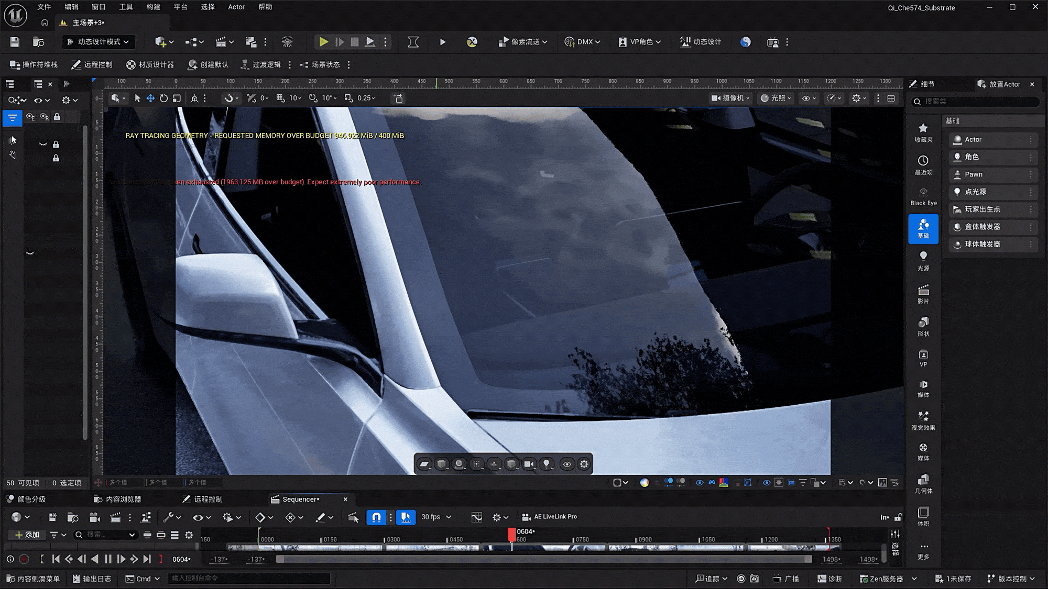This screenshot has width=1048, height=589.
Task: Toggle viewport game view eye icon
Action: point(566,464)
